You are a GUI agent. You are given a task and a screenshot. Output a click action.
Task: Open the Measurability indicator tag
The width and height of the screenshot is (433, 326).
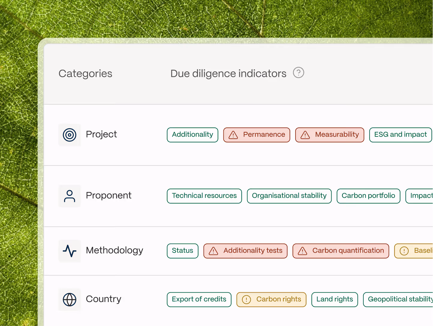pos(330,135)
